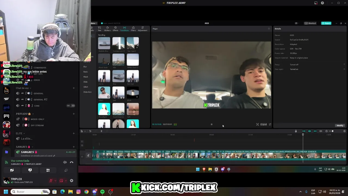348x196 pixels.
Task: Zoom in the timeline with plus icon
Action: tap(344, 131)
